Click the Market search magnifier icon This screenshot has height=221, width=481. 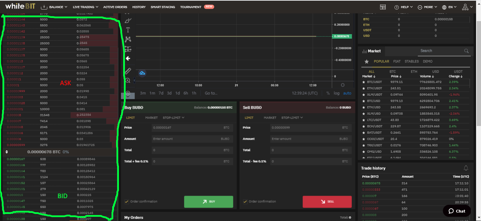click(x=467, y=51)
